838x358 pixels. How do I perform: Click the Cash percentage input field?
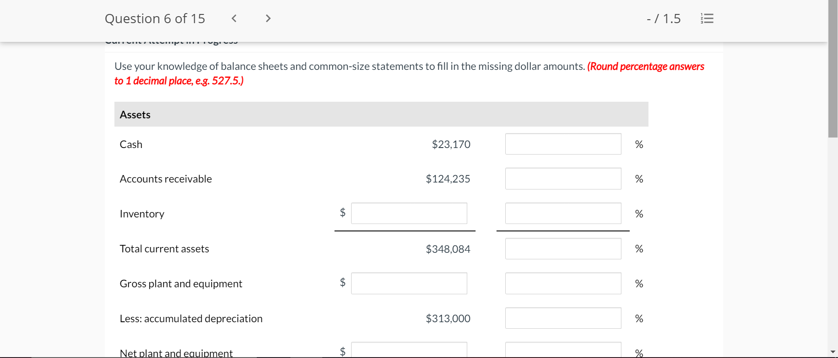click(563, 144)
